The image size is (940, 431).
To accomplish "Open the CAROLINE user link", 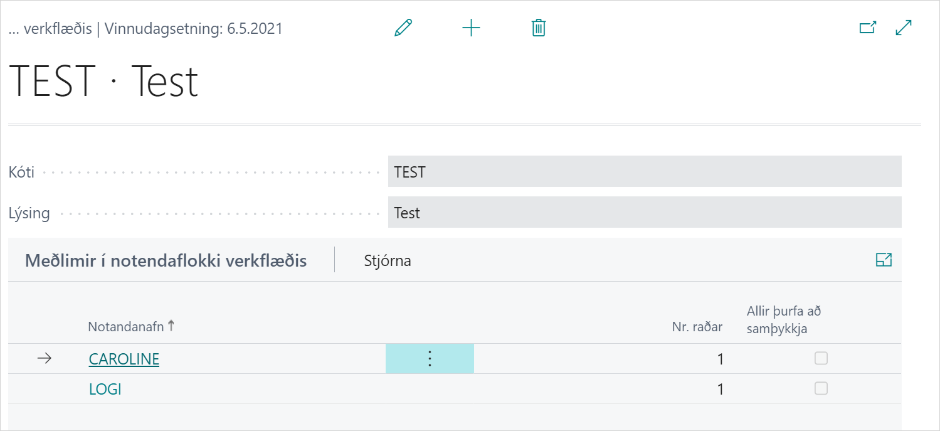I will pos(124,359).
